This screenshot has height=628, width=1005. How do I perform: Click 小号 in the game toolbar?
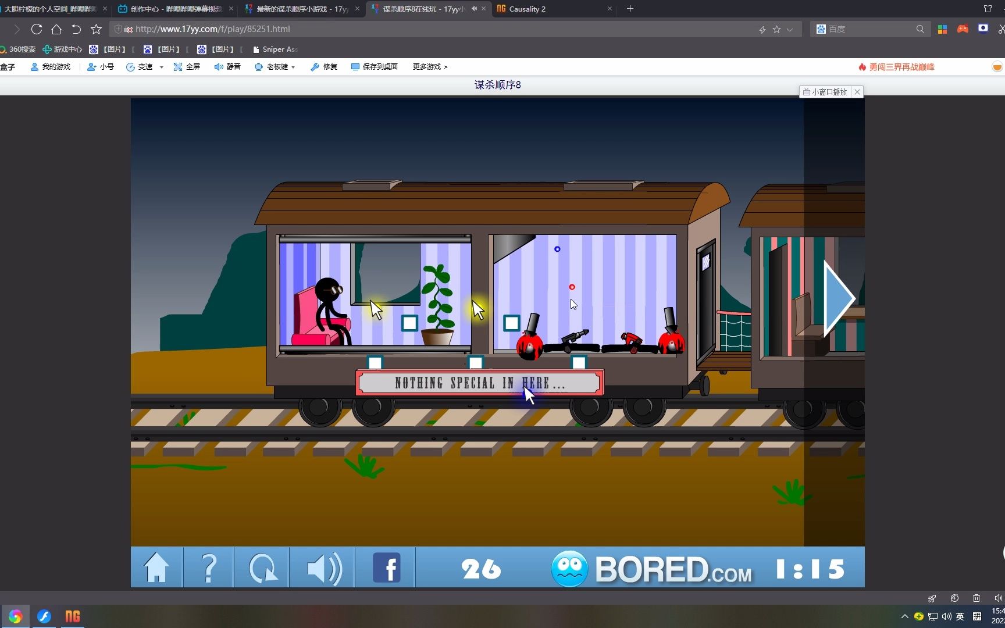tap(101, 67)
